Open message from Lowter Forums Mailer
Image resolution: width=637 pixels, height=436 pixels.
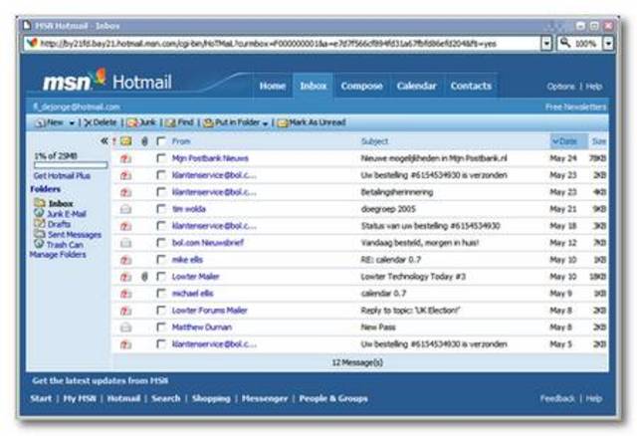[x=209, y=311]
